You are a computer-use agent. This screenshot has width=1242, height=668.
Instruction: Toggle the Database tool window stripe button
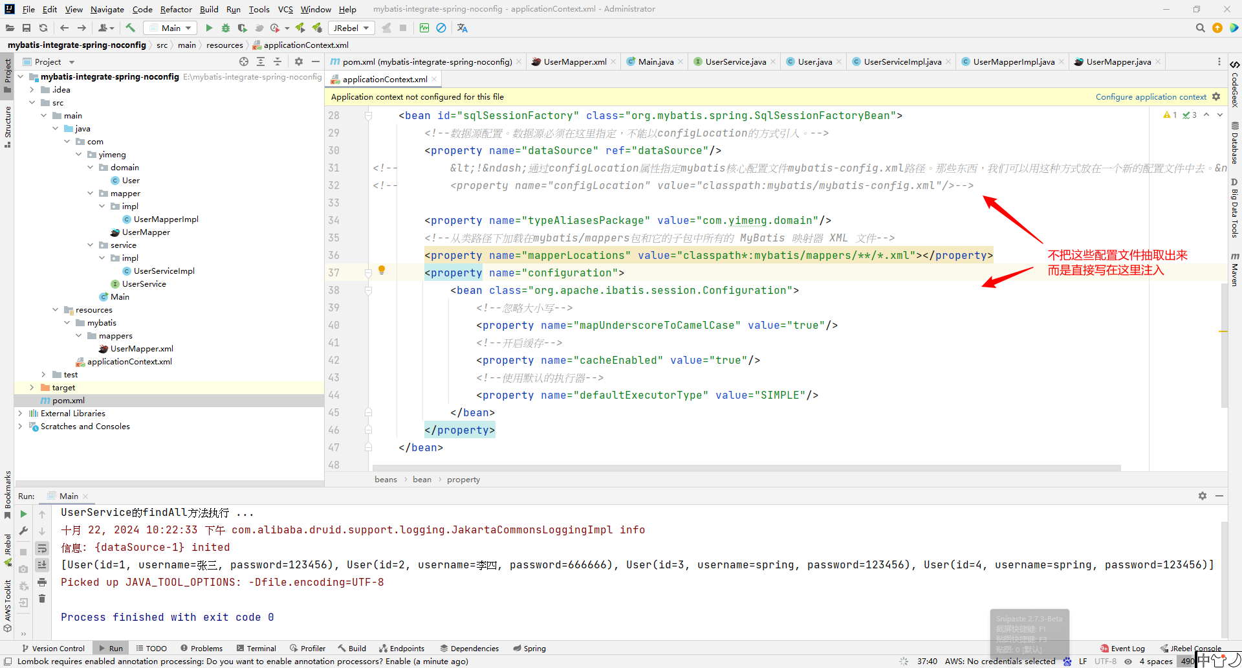1235,143
